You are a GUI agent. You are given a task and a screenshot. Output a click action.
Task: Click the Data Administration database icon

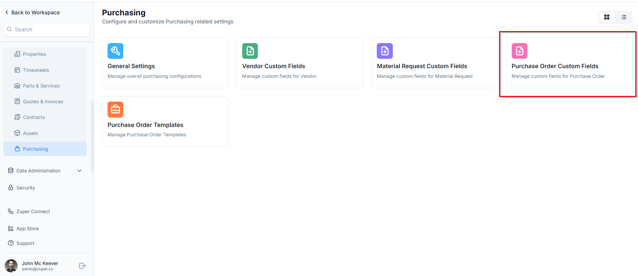pyautogui.click(x=11, y=170)
